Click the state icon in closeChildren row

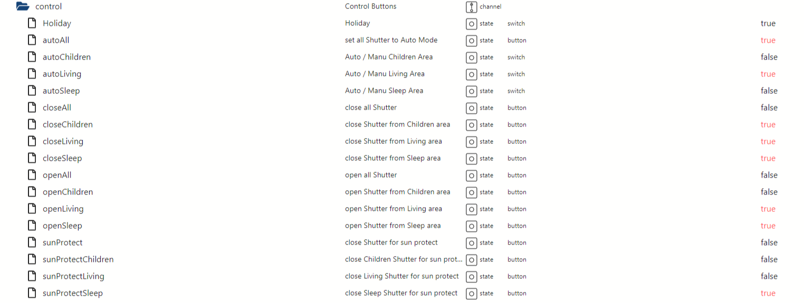471,125
